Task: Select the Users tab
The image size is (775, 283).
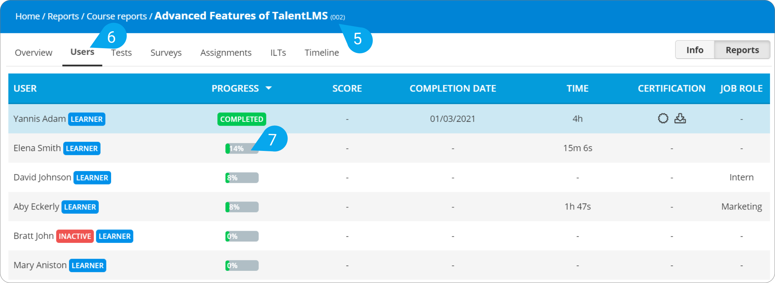Action: (x=82, y=52)
